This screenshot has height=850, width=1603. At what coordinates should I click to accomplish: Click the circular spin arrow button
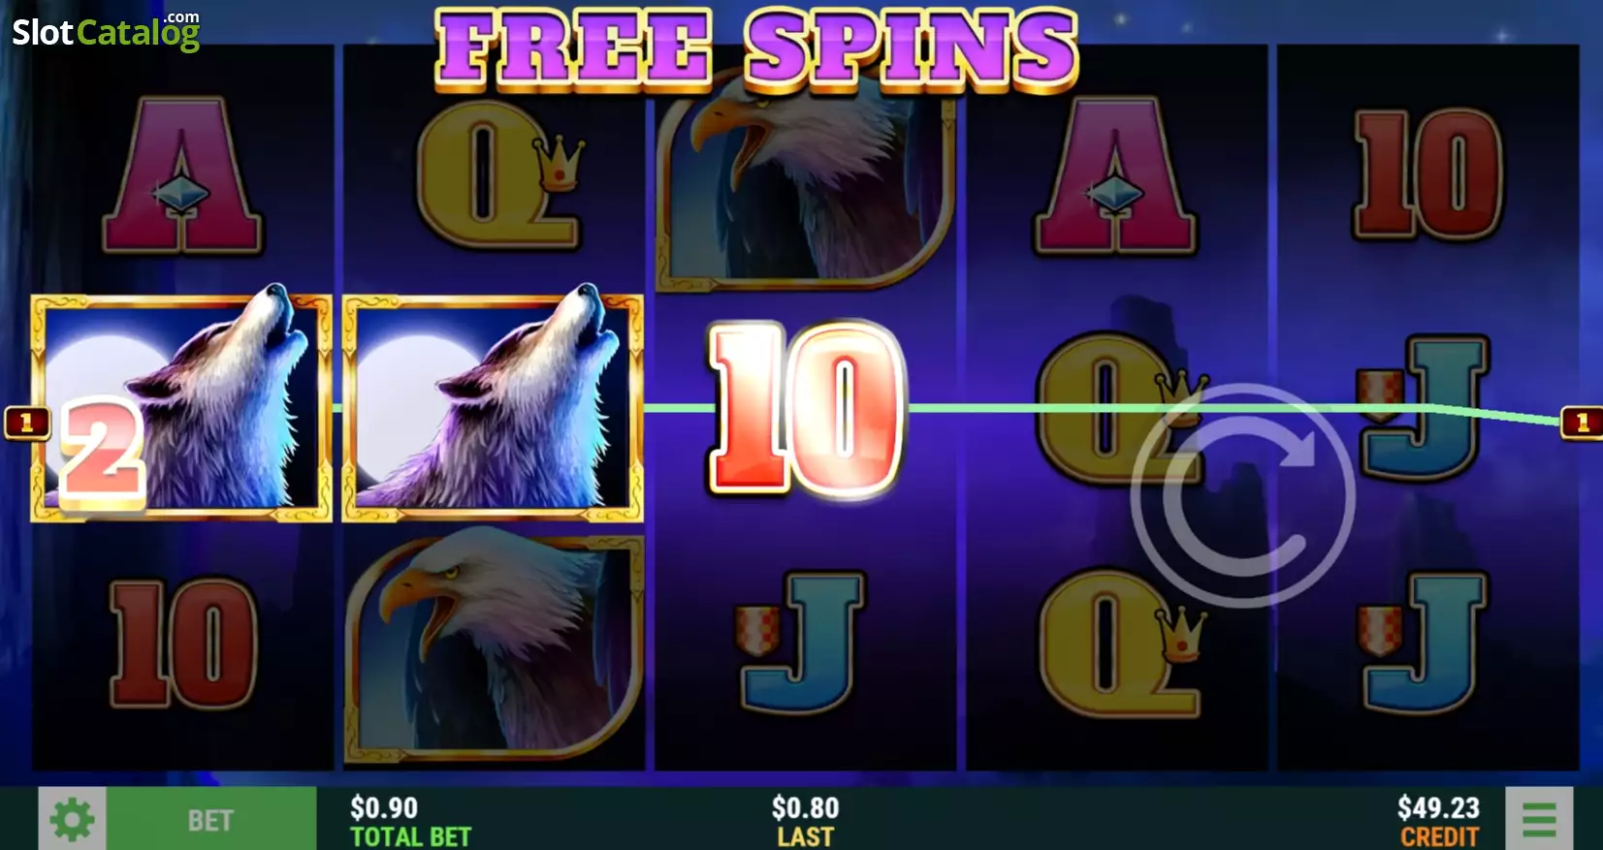click(1242, 495)
